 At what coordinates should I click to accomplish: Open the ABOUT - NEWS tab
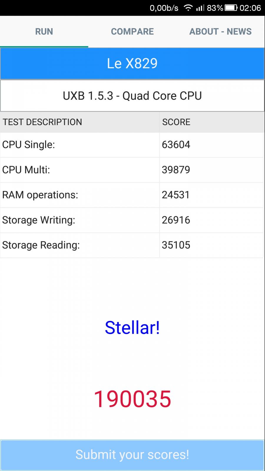tap(221, 31)
